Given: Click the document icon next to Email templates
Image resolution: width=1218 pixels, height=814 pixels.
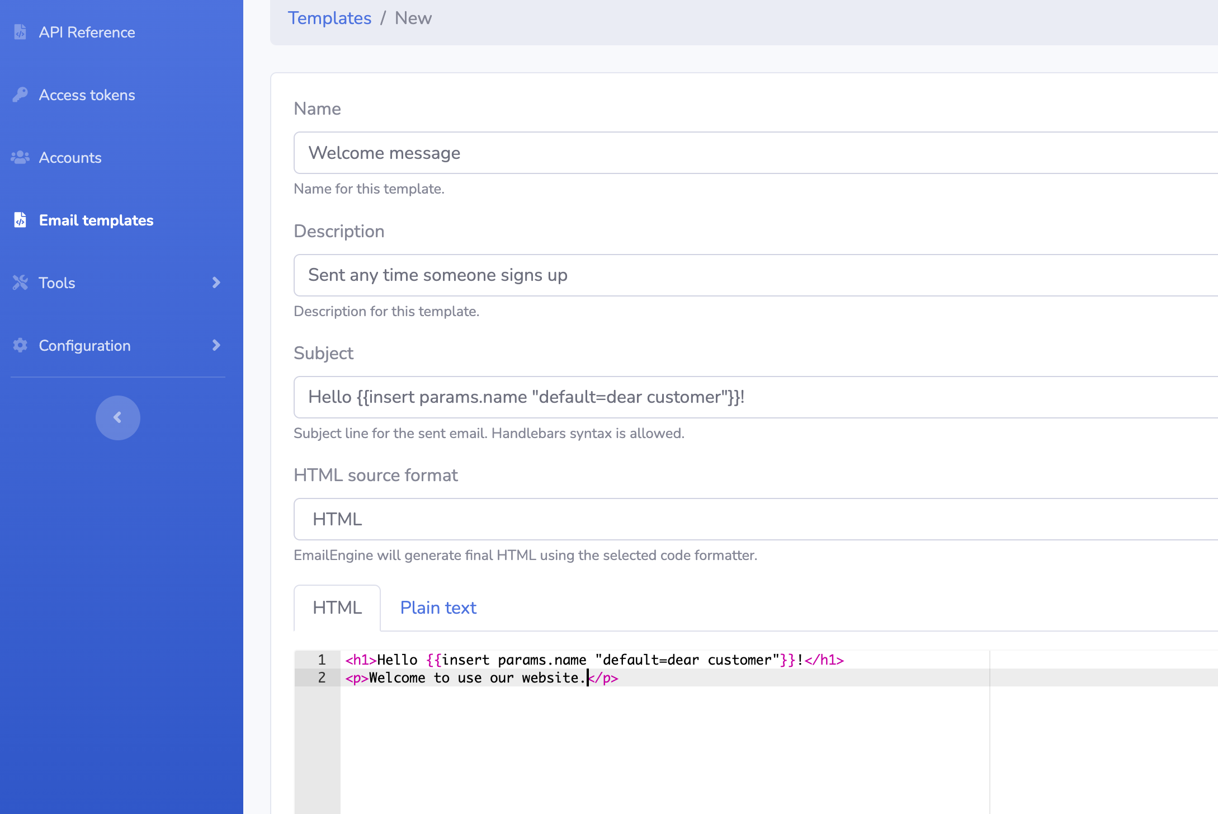Looking at the screenshot, I should tap(20, 220).
